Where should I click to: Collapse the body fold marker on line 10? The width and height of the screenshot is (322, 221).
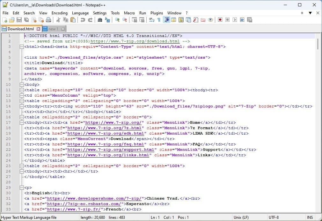(21, 85)
